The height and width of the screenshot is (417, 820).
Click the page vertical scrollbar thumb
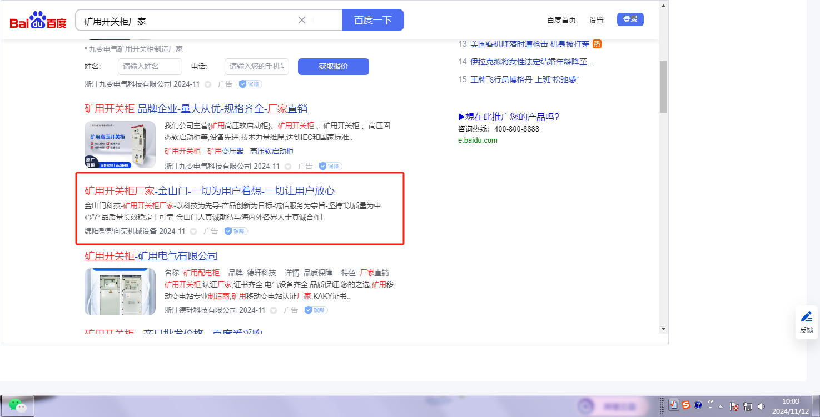coord(663,86)
